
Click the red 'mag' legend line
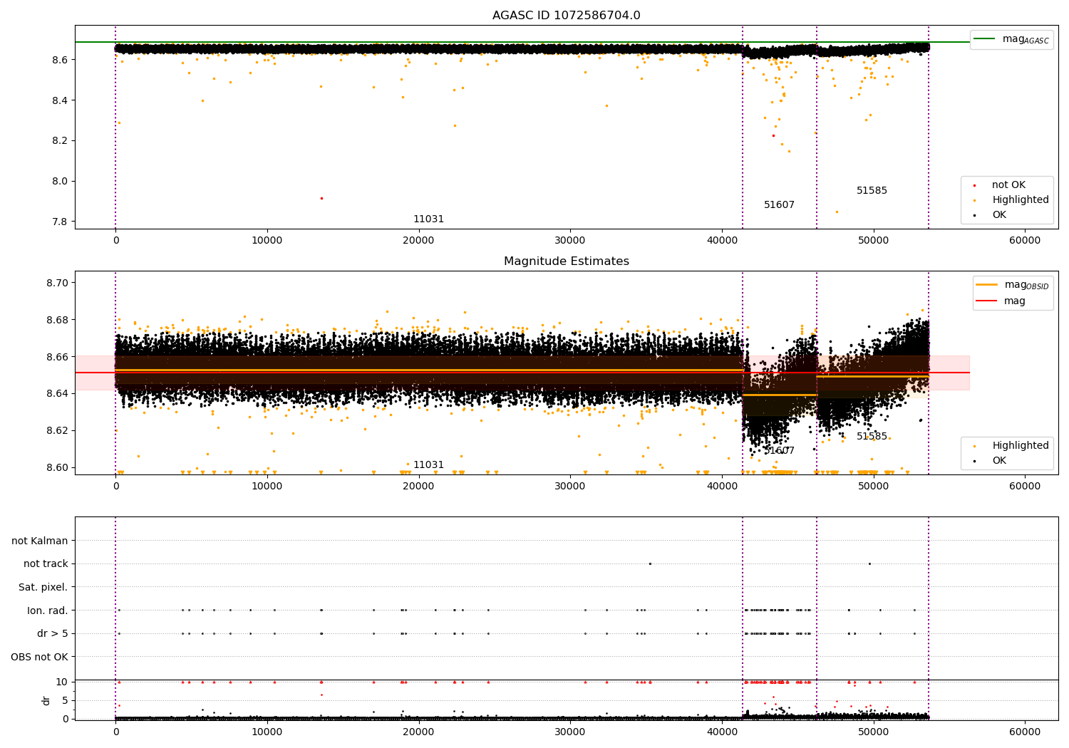click(x=987, y=301)
